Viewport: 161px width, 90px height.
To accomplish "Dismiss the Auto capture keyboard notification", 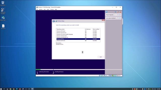I will click(x=120, y=18).
